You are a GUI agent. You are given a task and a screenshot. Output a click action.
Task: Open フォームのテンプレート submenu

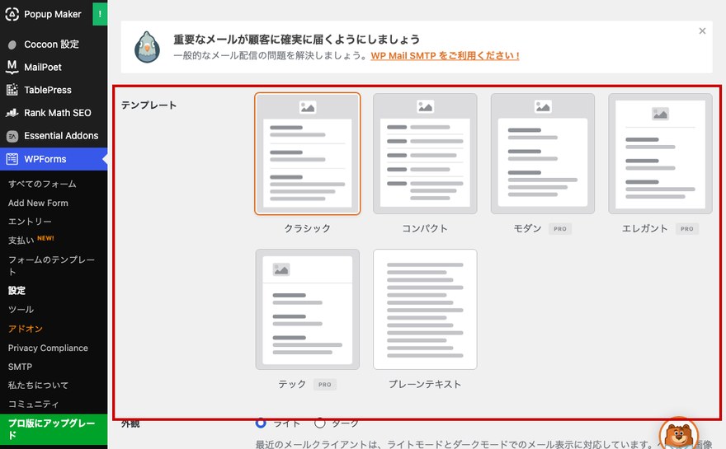click(51, 265)
